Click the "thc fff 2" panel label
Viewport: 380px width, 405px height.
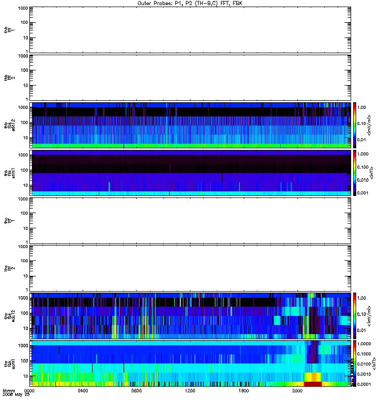[x=9, y=268]
